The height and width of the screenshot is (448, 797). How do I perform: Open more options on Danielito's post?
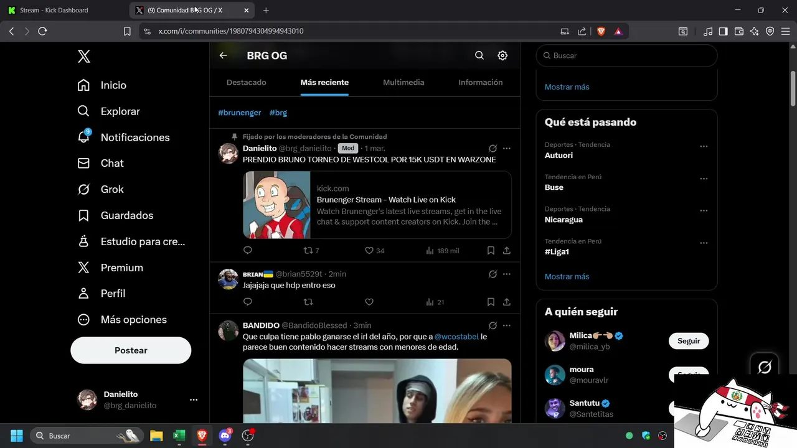(507, 149)
